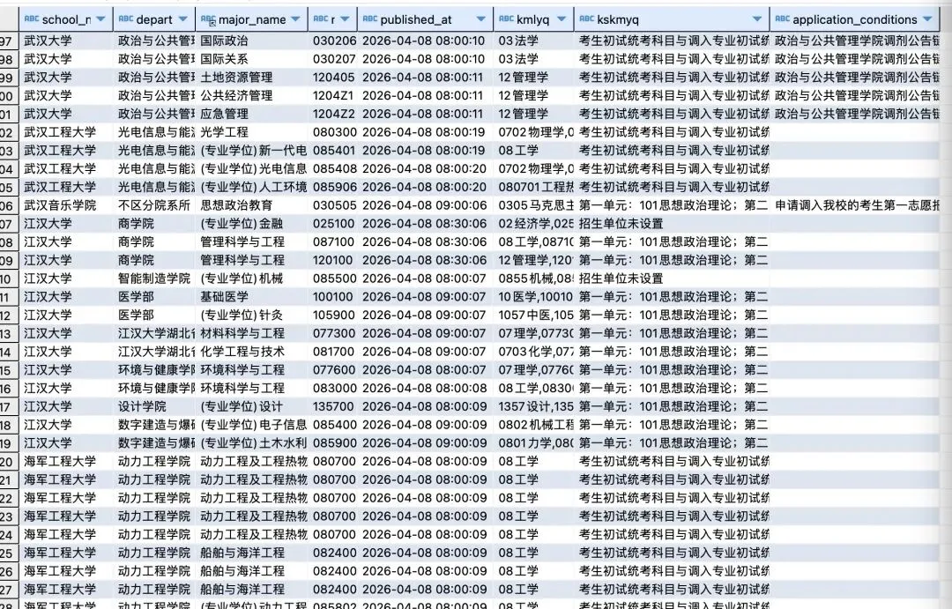This screenshot has width=952, height=609.
Task: Open the filter arrow on major_name column
Action: [x=295, y=19]
